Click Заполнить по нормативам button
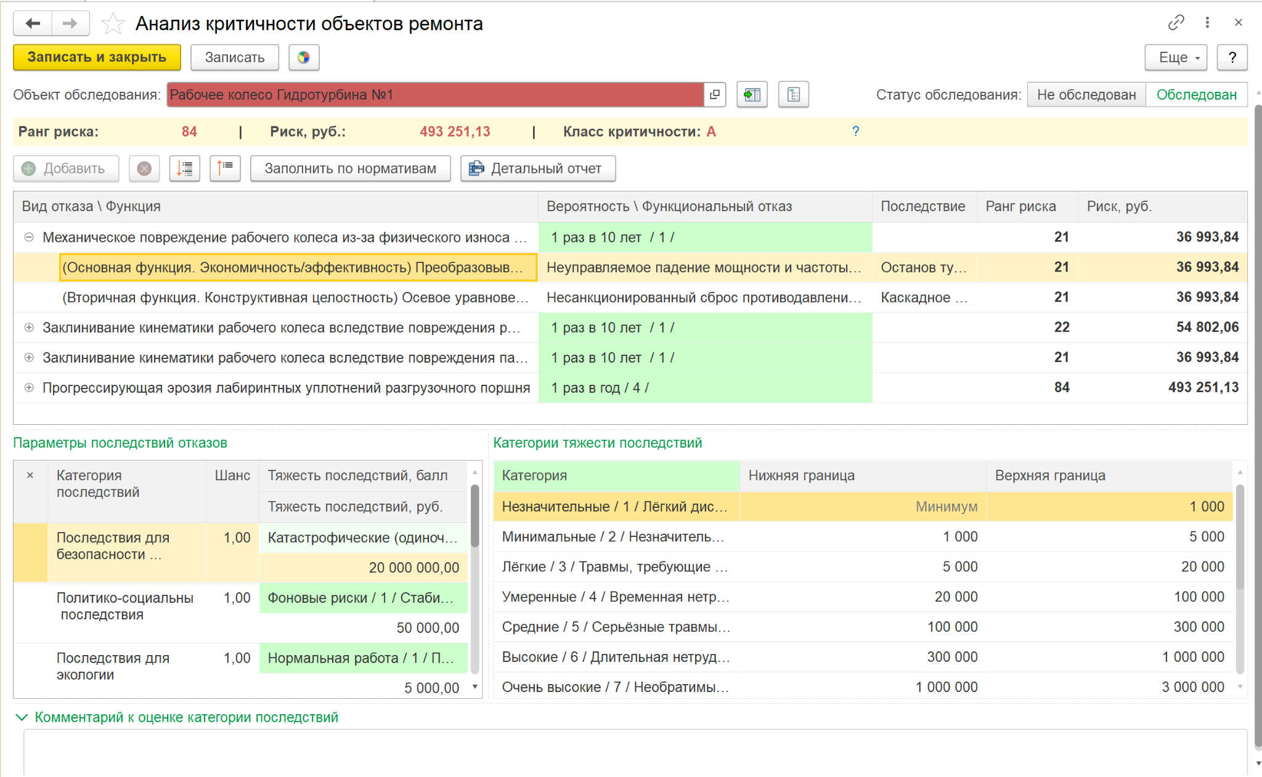 point(350,168)
